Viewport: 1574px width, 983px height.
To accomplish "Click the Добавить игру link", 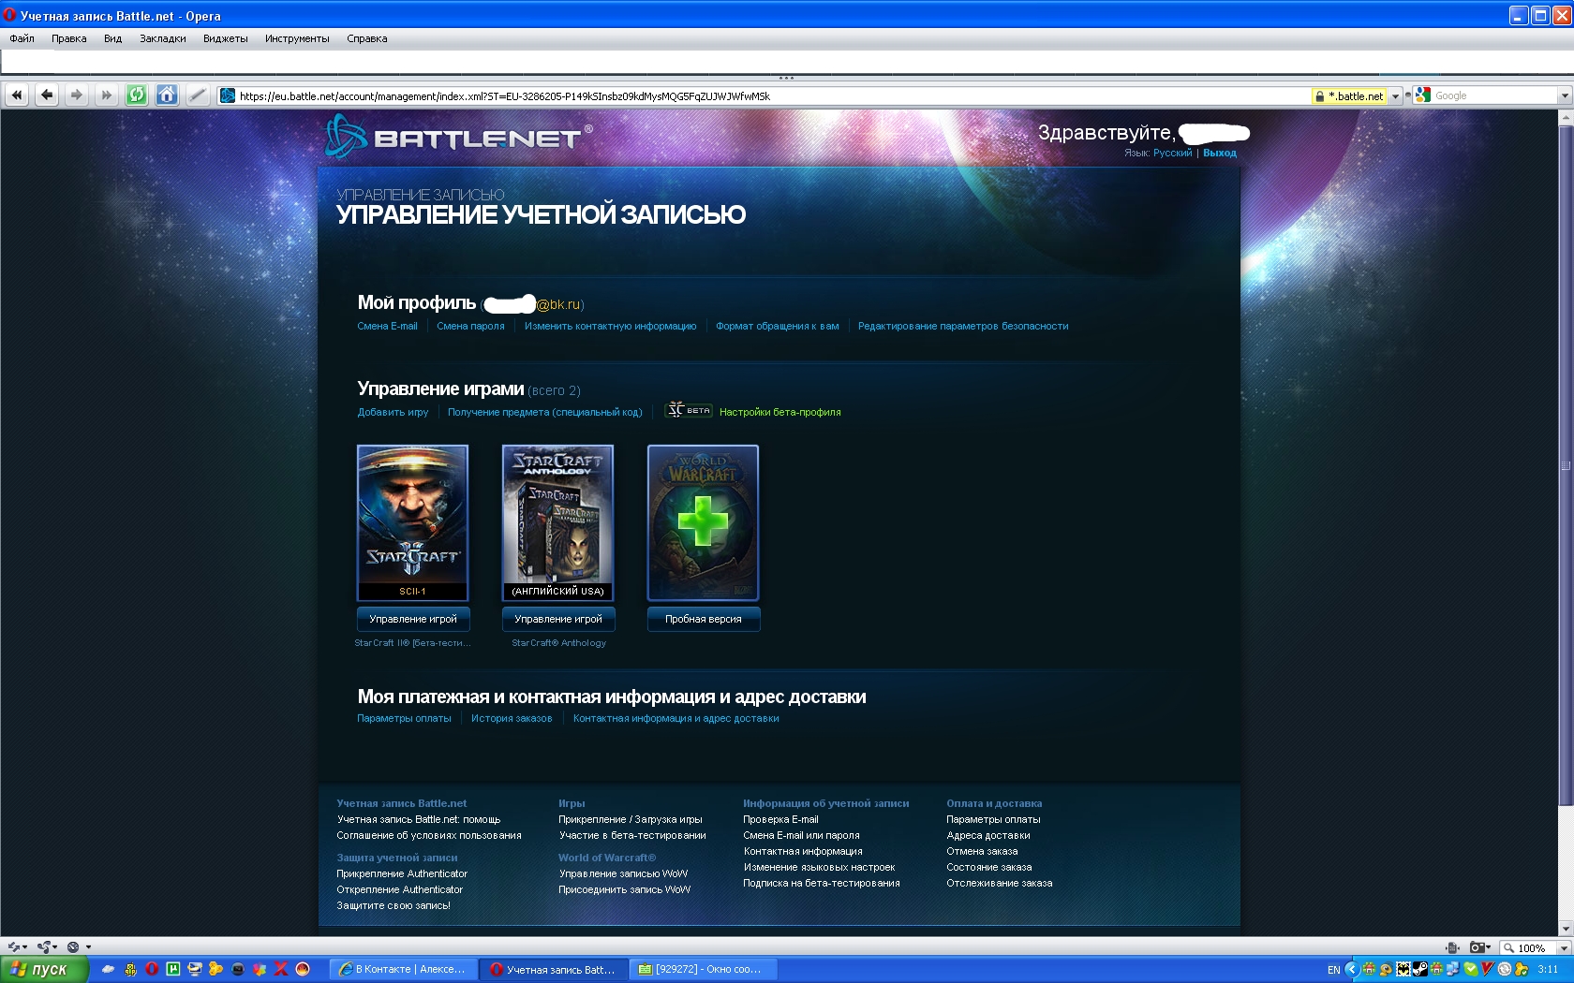I will 393,412.
